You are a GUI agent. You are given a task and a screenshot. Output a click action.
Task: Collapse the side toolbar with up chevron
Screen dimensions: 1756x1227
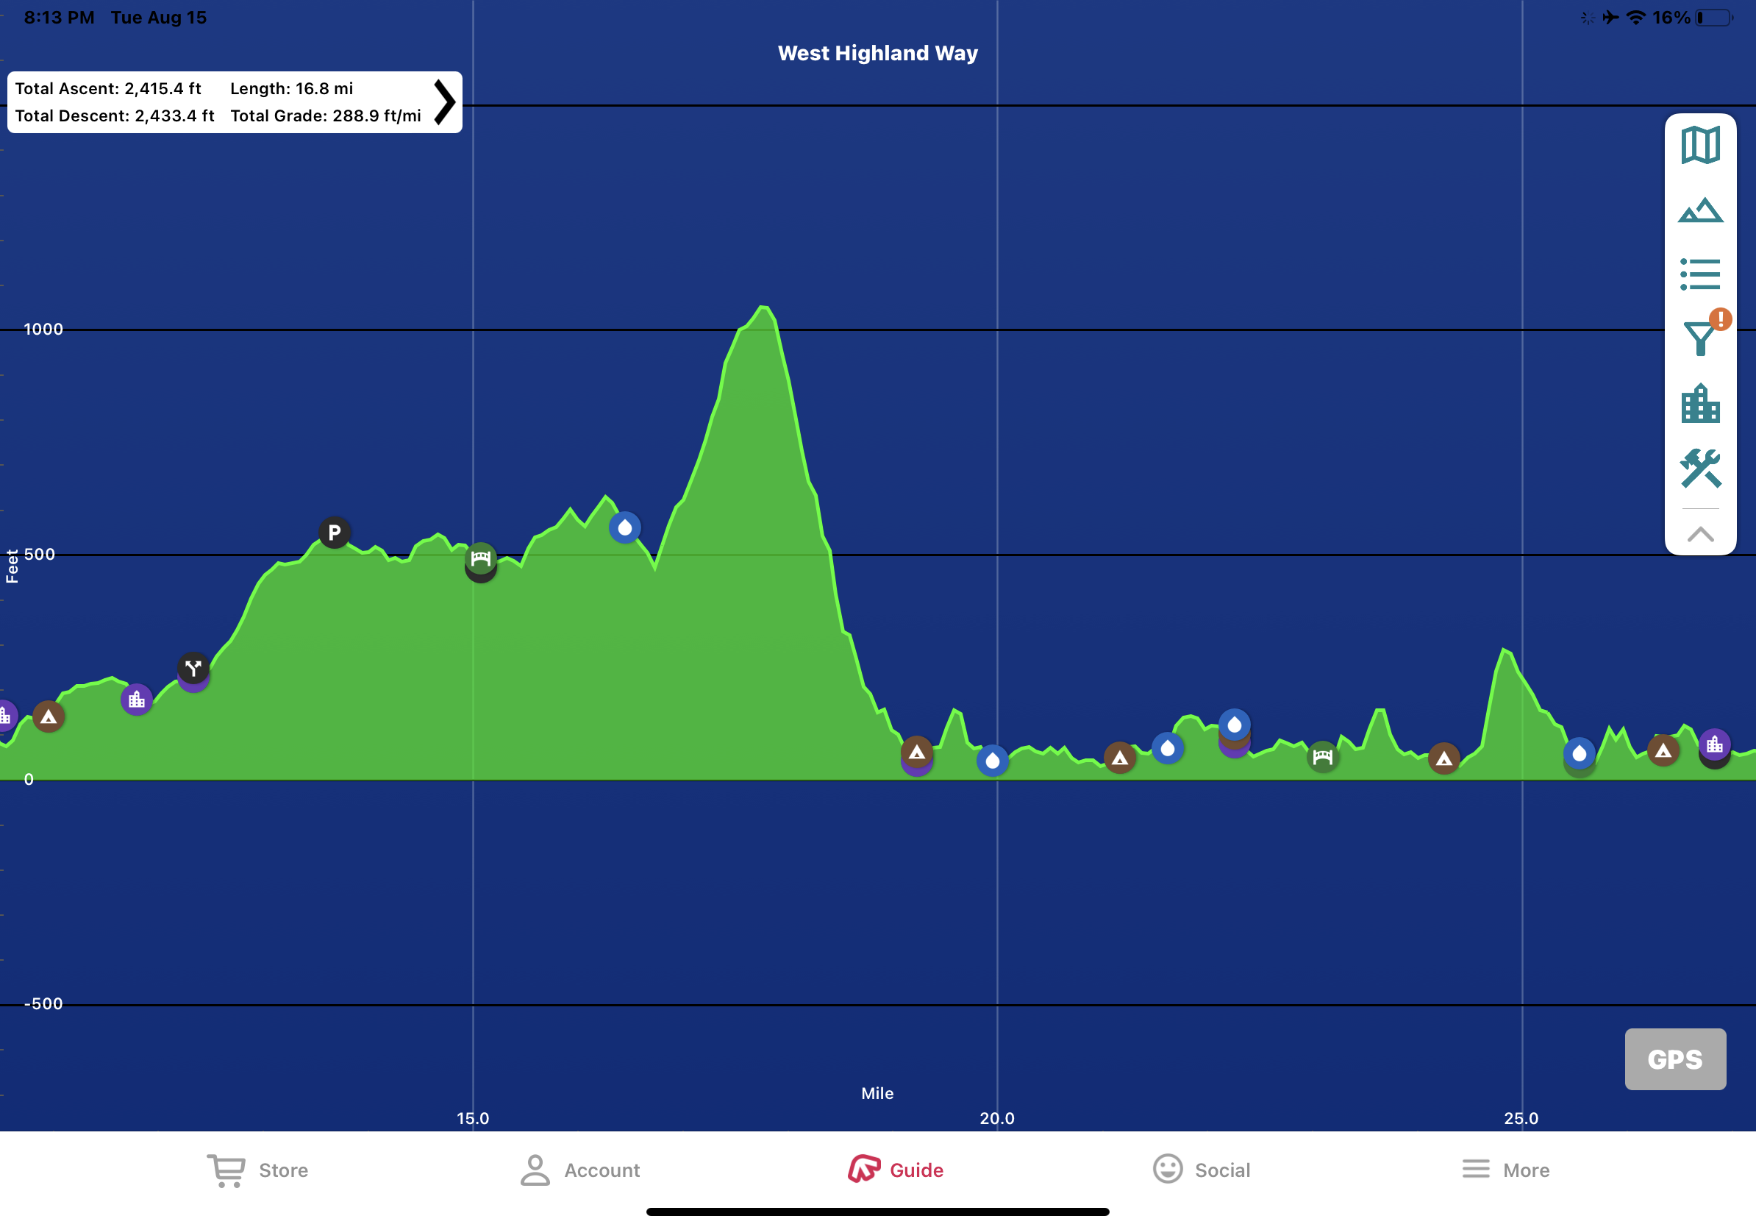(1699, 534)
